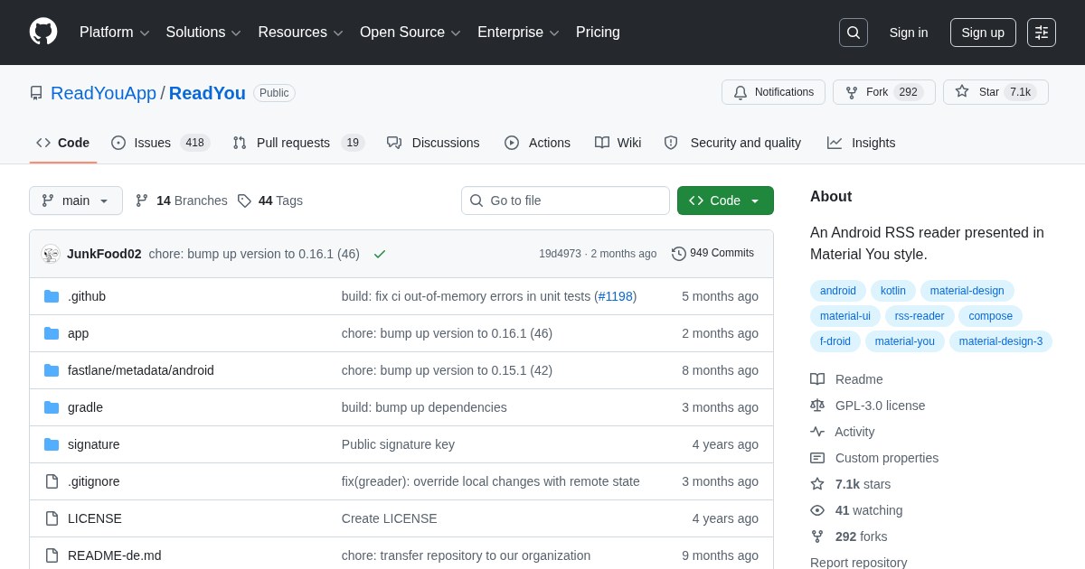1085x569 pixels.
Task: Fork the ReadYou repository
Action: click(x=883, y=92)
